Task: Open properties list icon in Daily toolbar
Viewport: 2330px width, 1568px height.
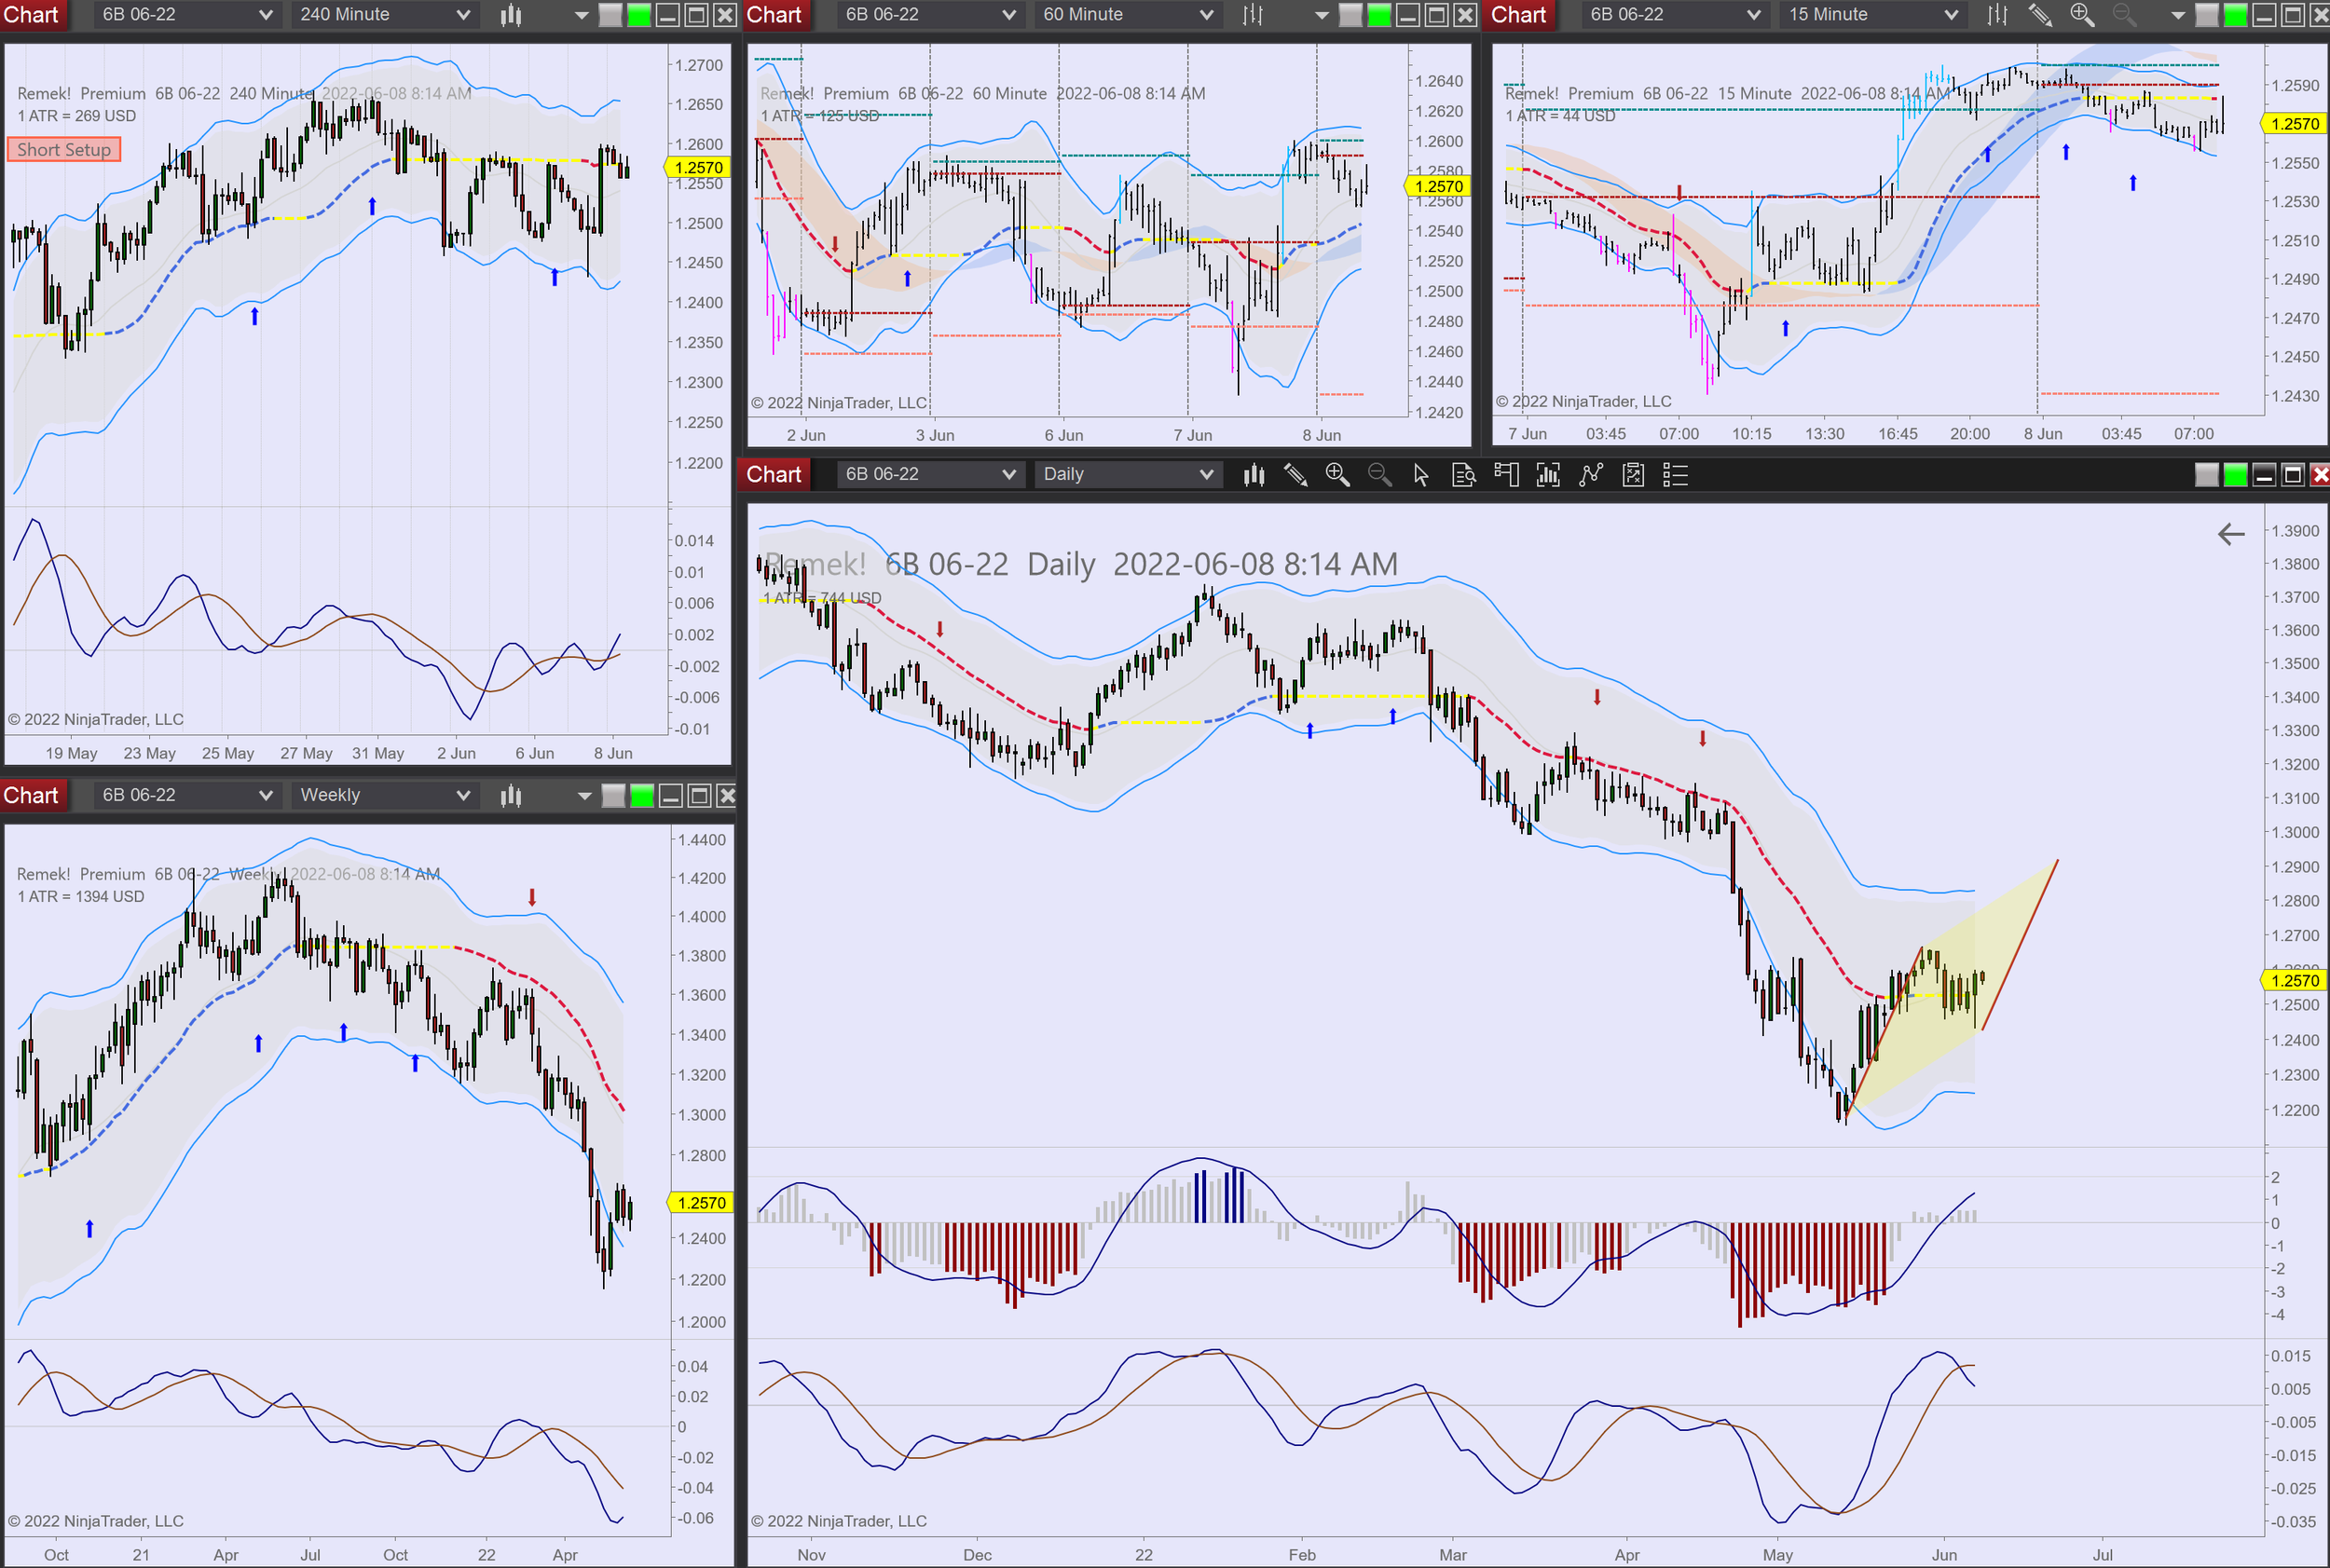Action: click(1675, 475)
